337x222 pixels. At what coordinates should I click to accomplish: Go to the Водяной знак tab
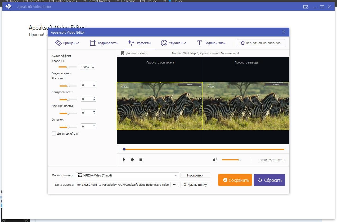tap(211, 43)
